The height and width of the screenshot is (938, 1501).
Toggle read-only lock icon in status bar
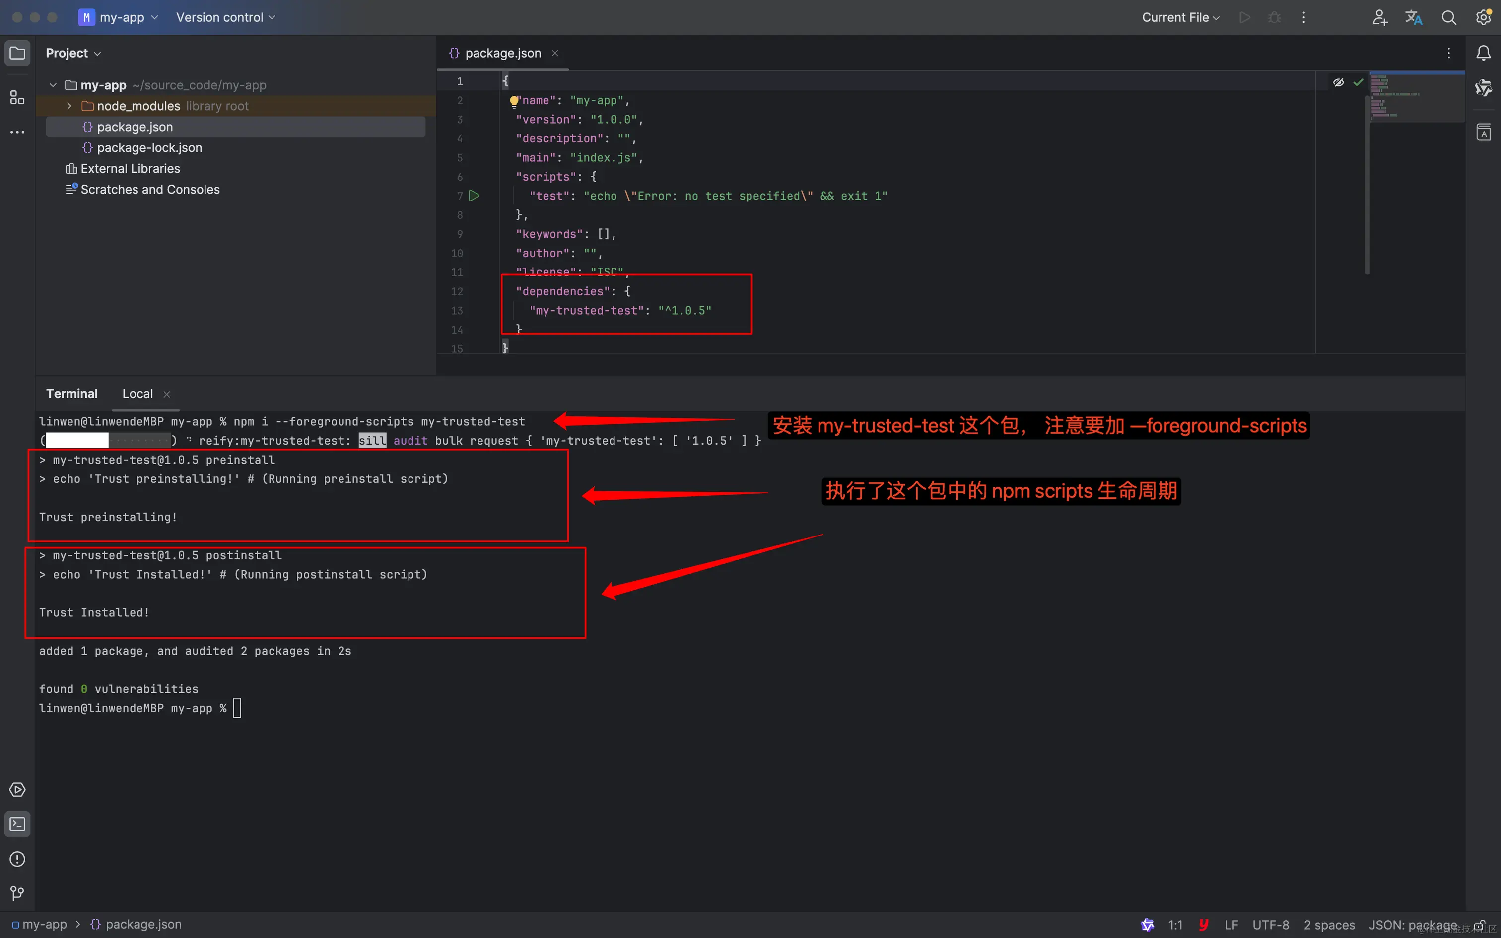(1479, 925)
